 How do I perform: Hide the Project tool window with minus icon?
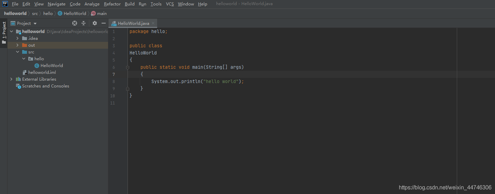click(x=104, y=23)
